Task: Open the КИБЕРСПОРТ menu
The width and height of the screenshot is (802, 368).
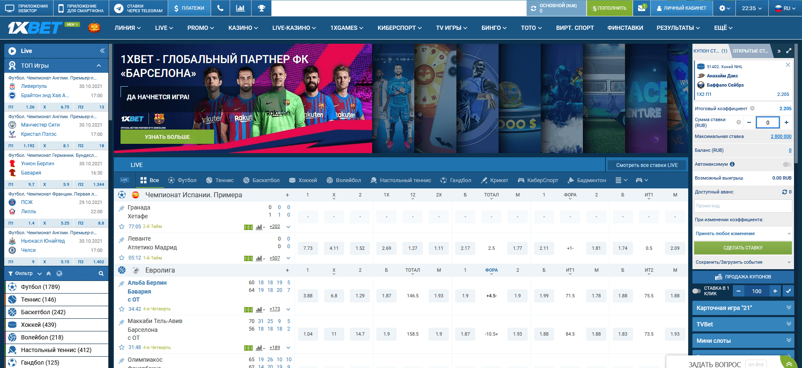Action: 400,28
